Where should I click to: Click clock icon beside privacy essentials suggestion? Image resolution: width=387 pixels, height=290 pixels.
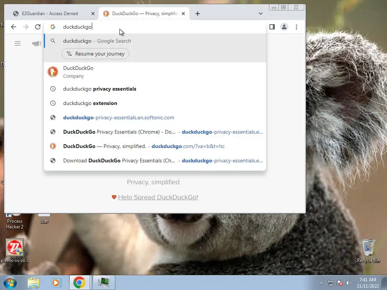53,89
